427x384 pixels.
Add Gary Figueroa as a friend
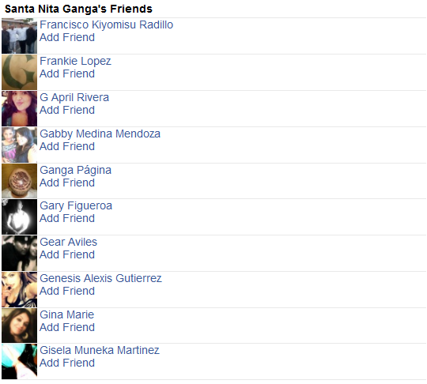[67, 218]
